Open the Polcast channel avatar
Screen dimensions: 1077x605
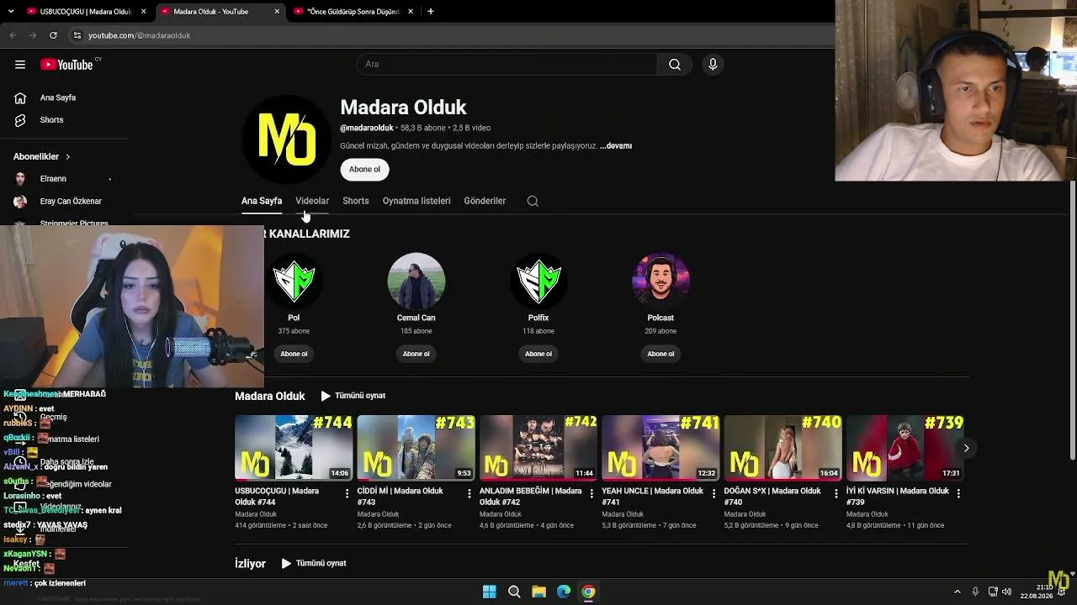coord(661,281)
